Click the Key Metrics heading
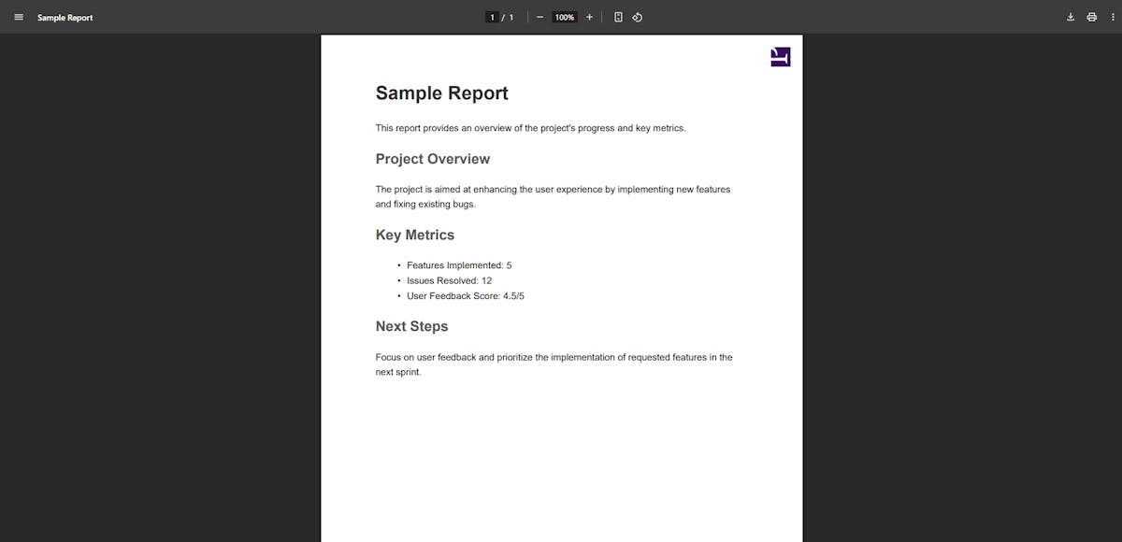Viewport: 1122px width, 542px height. click(x=414, y=235)
